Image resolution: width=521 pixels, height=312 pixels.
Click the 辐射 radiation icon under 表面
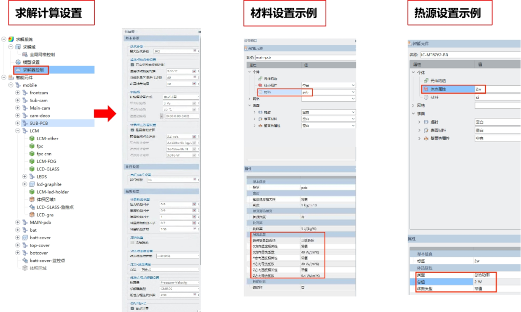(260, 111)
